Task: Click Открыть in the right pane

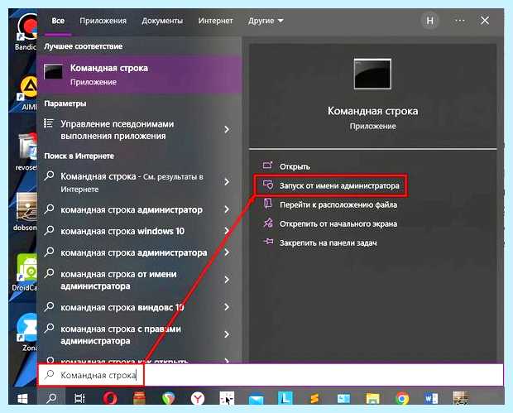Action: pos(295,166)
